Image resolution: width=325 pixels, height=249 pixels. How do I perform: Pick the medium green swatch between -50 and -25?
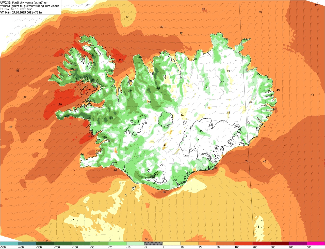(x=100, y=243)
